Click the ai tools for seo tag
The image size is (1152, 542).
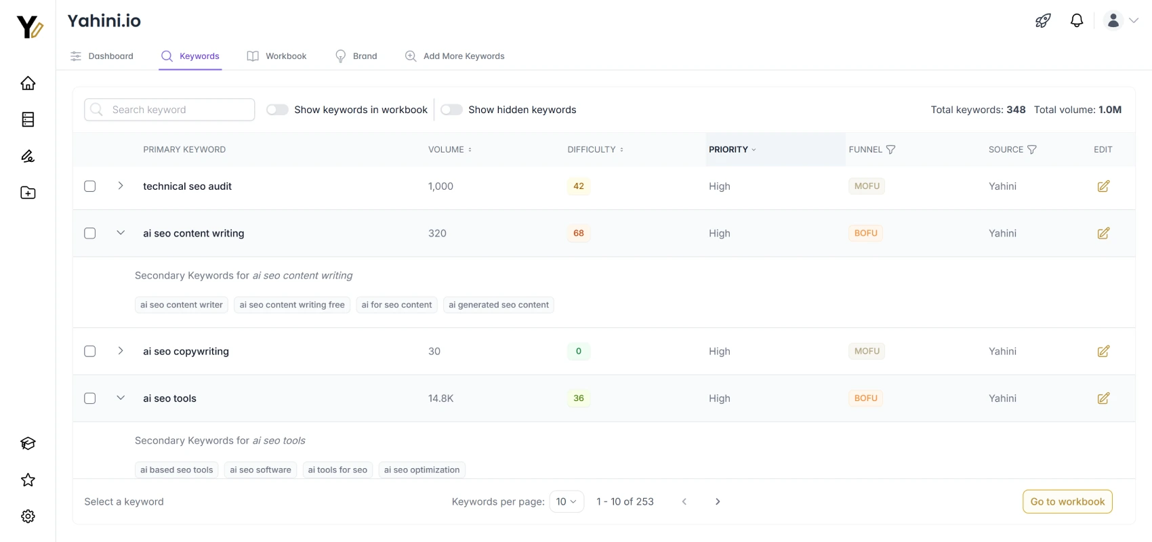click(x=337, y=470)
